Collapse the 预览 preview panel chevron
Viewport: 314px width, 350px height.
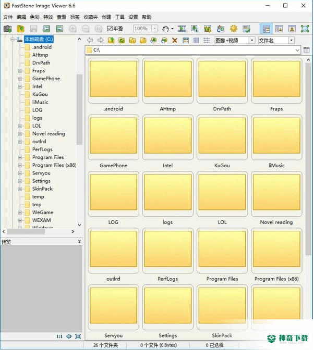(x=79, y=242)
